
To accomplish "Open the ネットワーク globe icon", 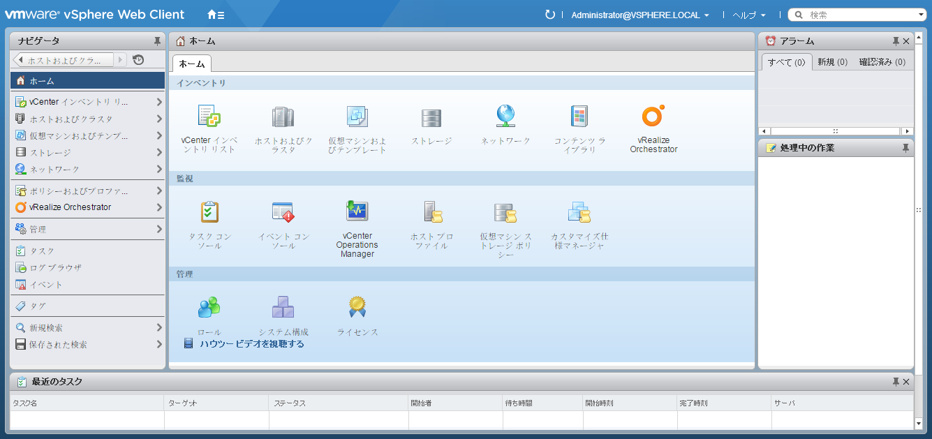I will point(505,116).
